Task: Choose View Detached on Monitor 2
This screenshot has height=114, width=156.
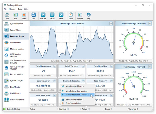Action: point(78,95)
